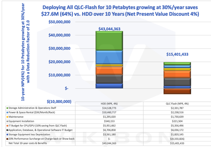Click the blue Power & Space Rental legend swatch
Image resolution: width=211 pixels, height=147 pixels.
point(7,112)
